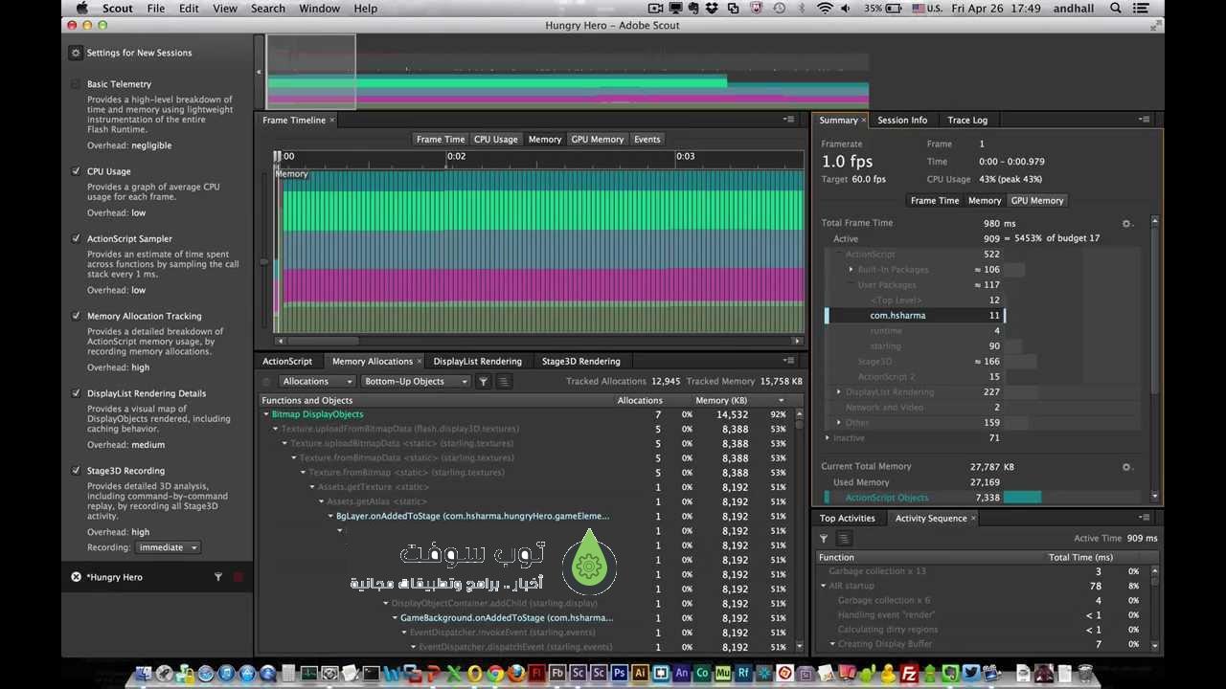Uncheck ActionScript Sampler checkbox

pyautogui.click(x=76, y=238)
